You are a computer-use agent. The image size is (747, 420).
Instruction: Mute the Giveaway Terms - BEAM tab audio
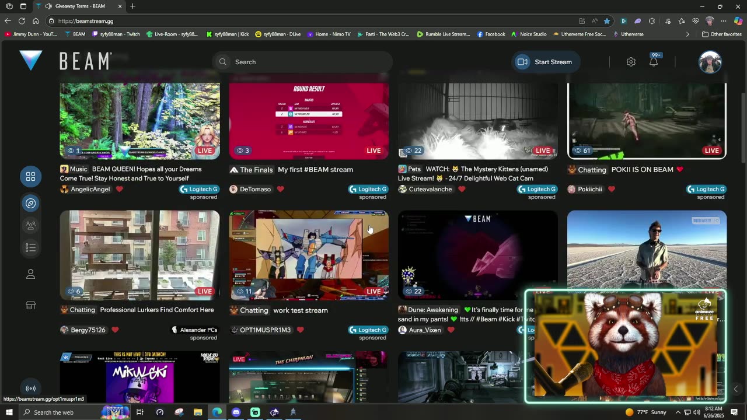click(48, 6)
